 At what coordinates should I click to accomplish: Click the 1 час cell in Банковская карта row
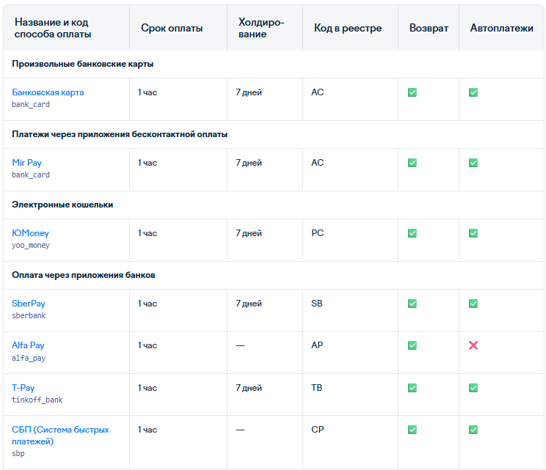pyautogui.click(x=148, y=92)
